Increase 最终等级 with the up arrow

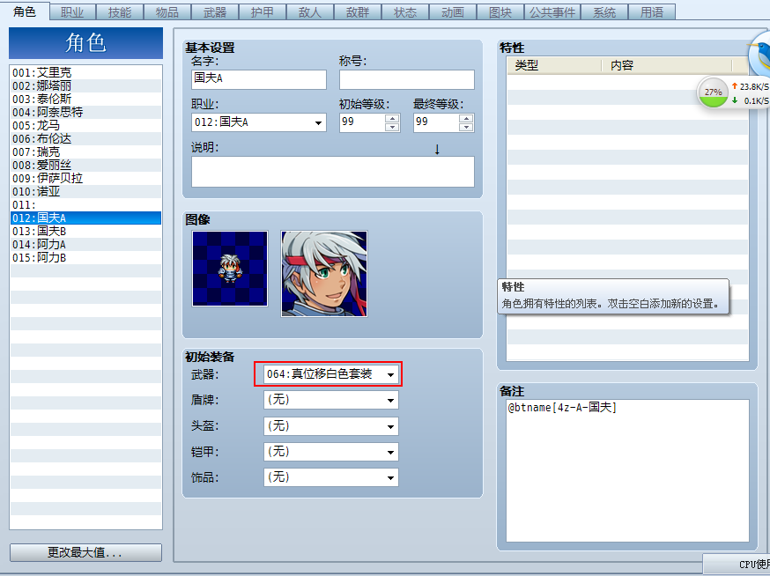click(x=466, y=118)
